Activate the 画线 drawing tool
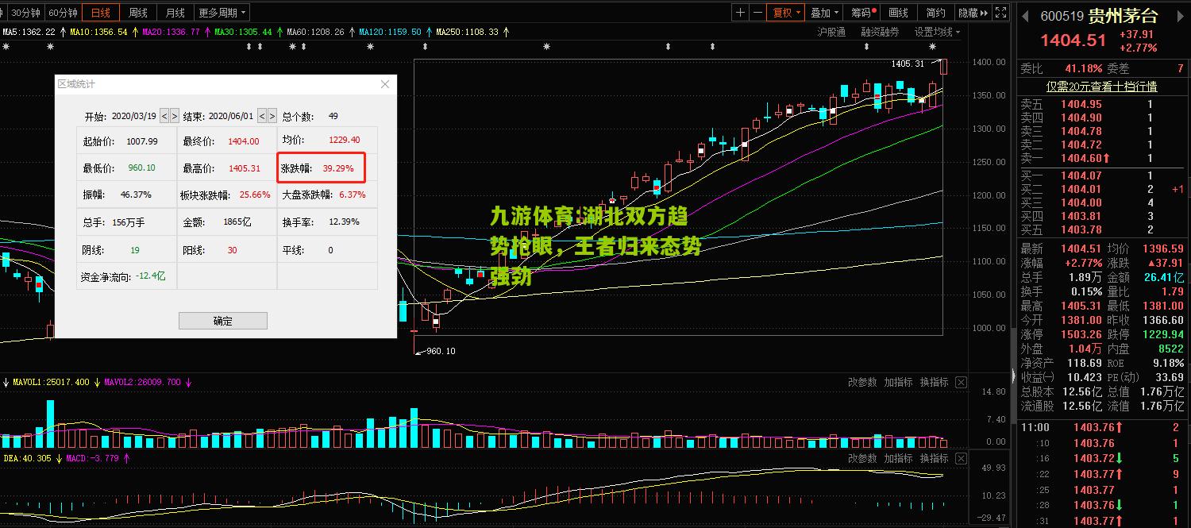Image resolution: width=1191 pixels, height=528 pixels. 898,13
